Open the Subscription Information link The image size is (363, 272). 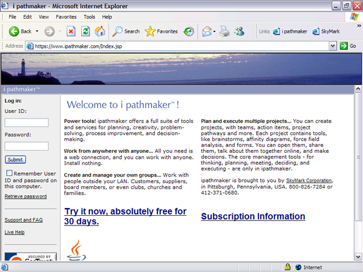[253, 216]
